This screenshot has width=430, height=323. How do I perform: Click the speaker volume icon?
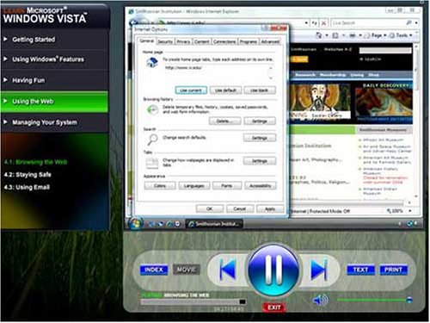pyautogui.click(x=320, y=300)
